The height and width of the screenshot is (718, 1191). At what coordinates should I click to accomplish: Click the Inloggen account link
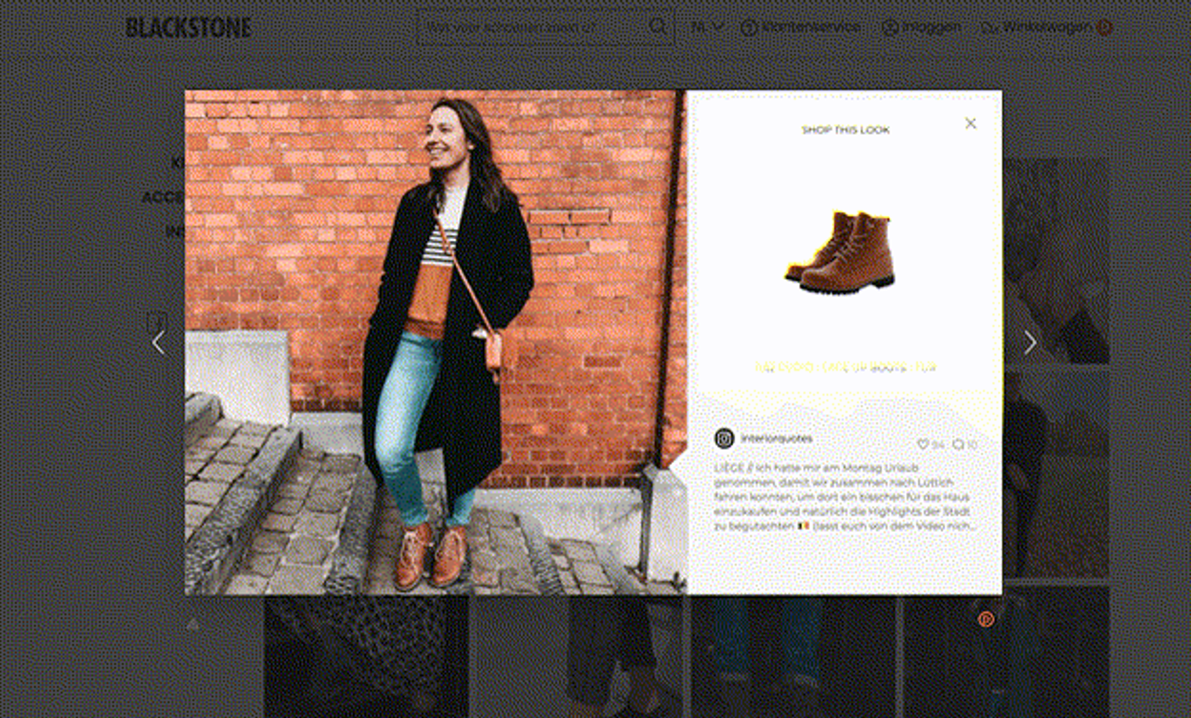pos(921,27)
